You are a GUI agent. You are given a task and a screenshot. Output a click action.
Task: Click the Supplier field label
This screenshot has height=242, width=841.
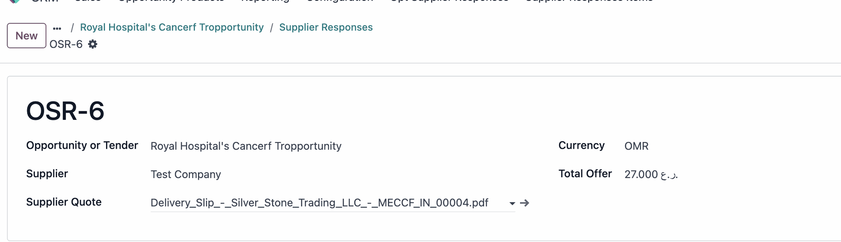pos(47,174)
